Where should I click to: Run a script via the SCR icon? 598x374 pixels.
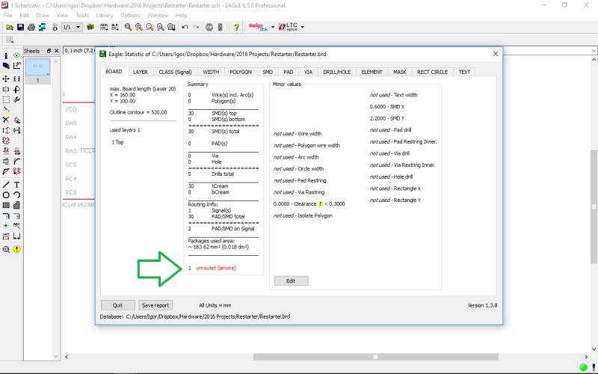tap(104, 27)
